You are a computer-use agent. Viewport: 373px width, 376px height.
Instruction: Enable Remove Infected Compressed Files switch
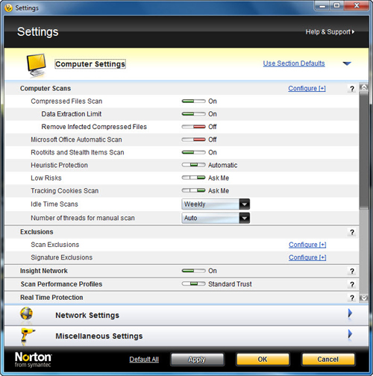(193, 127)
